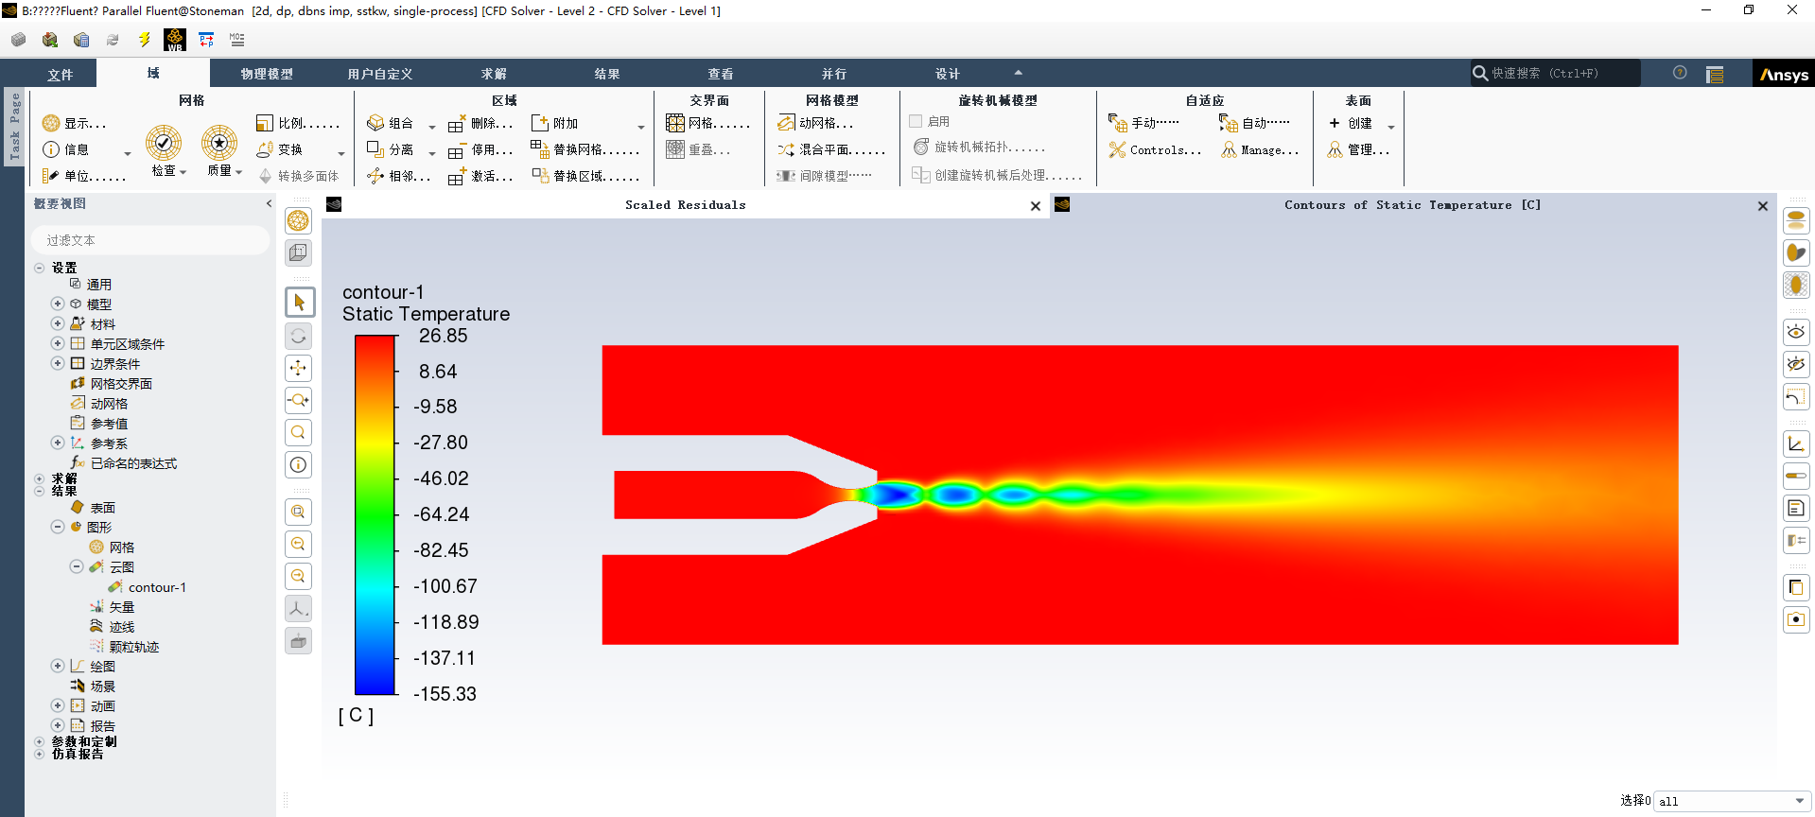Select the rotate view tool

point(299,336)
